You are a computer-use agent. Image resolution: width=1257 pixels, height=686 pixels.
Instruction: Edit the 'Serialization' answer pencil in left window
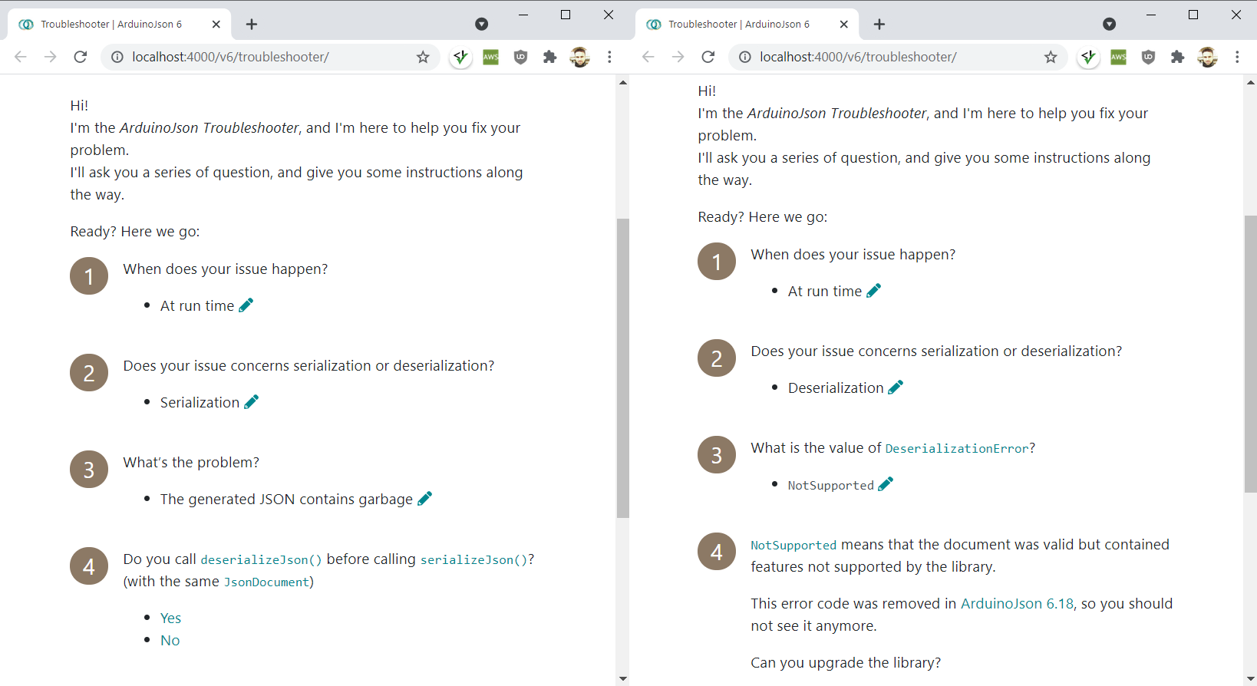(x=251, y=402)
